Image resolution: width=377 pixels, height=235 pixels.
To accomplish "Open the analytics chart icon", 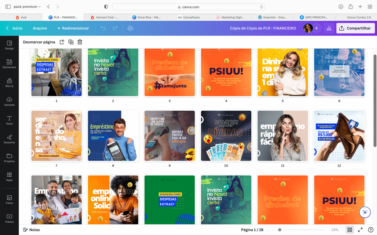I will click(329, 28).
